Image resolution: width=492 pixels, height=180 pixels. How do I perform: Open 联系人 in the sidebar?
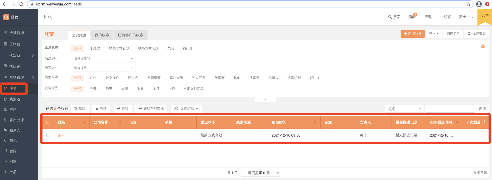click(x=15, y=130)
